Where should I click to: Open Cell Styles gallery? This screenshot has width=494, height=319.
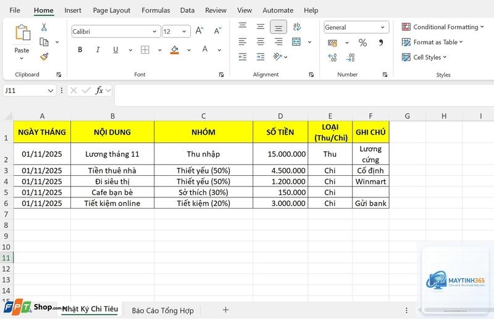[424, 57]
